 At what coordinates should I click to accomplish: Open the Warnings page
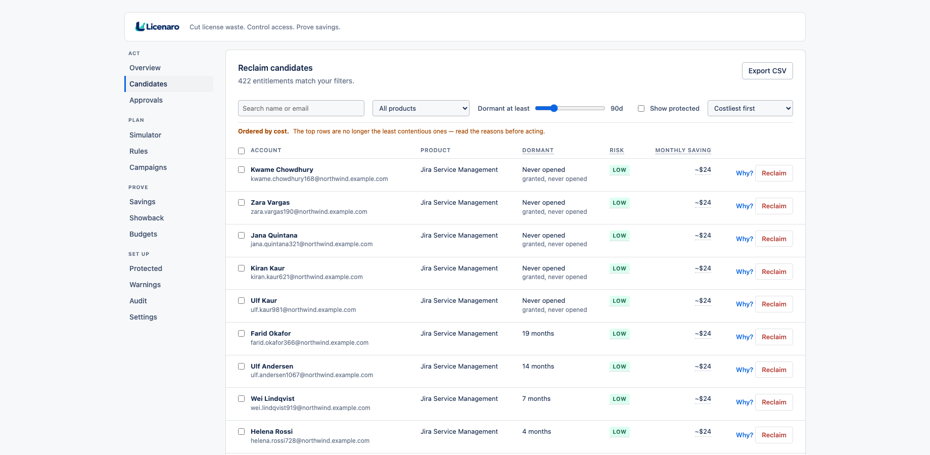(x=169, y=285)
